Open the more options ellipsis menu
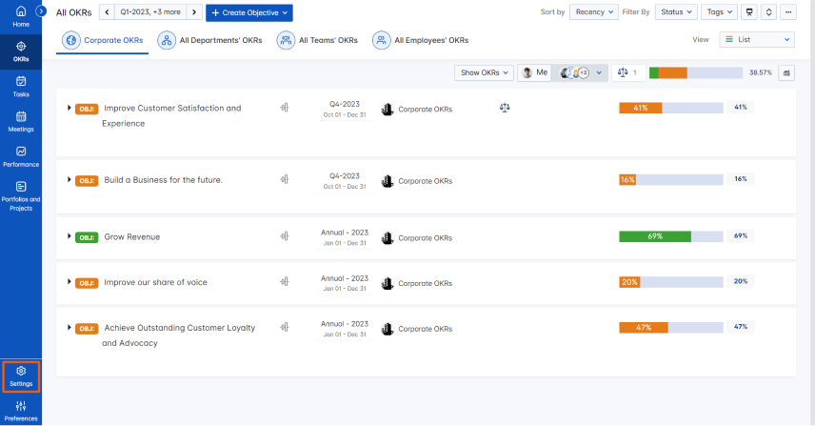 [x=788, y=12]
